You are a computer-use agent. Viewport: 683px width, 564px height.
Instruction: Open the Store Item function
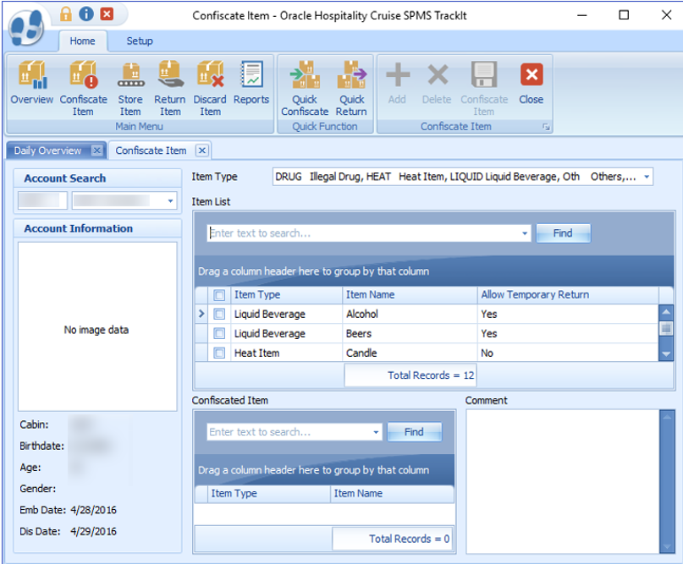[130, 88]
